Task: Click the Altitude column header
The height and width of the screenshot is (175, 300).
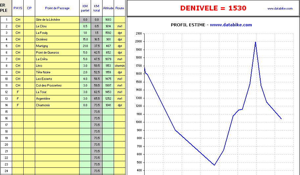Action: [x=108, y=8]
